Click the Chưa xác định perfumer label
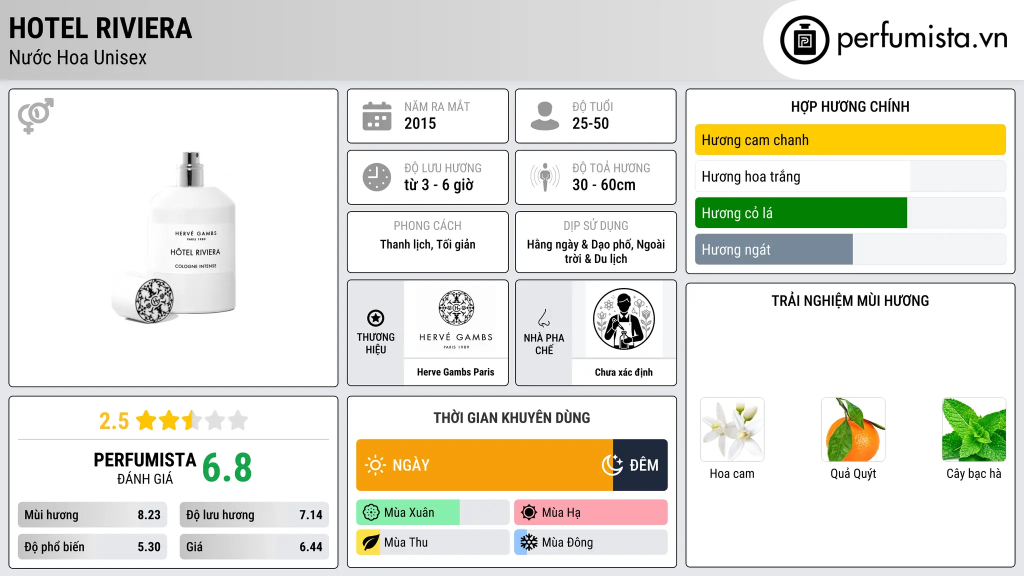 point(623,372)
